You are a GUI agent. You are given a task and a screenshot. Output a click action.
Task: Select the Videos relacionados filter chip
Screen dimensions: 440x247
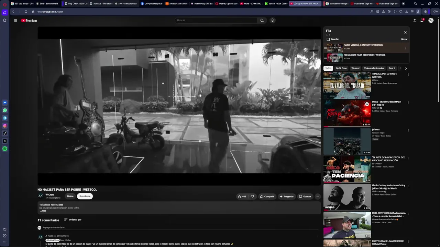point(374,68)
